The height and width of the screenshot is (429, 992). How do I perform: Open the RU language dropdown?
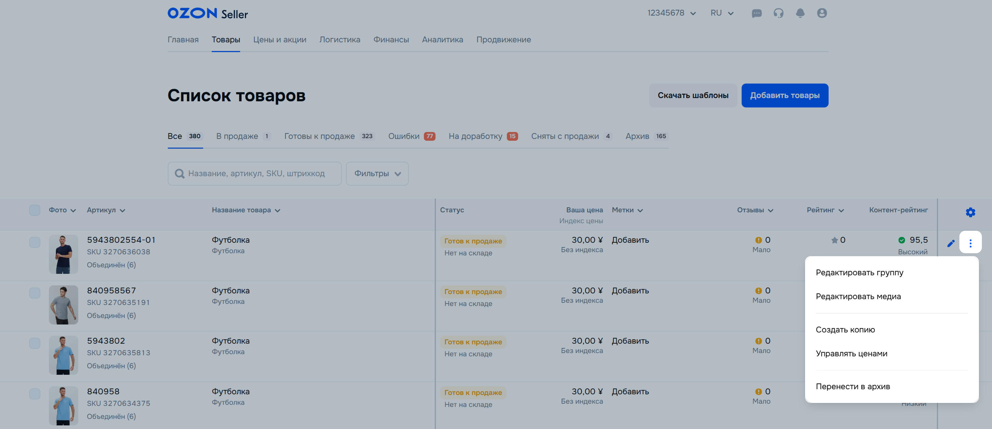click(x=722, y=13)
